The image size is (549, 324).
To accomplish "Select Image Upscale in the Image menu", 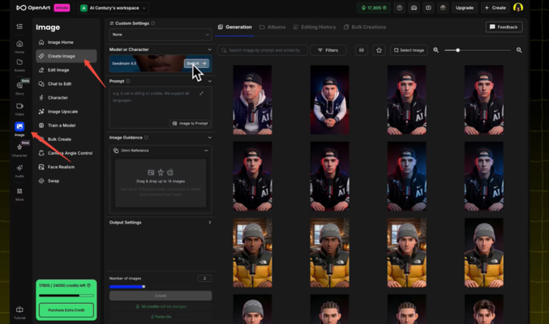I will pyautogui.click(x=62, y=111).
